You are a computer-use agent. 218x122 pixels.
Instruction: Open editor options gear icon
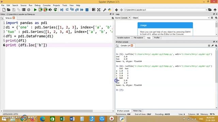113,18
